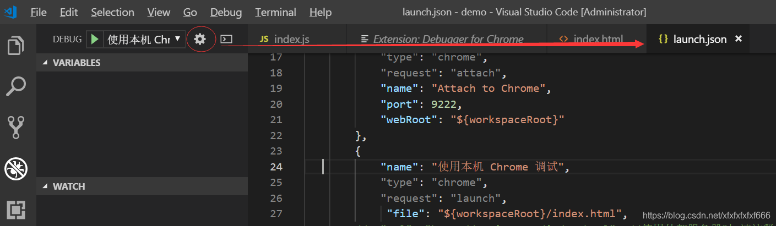Open the Extensions view in activity bar
This screenshot has height=226, width=776.
(17, 210)
